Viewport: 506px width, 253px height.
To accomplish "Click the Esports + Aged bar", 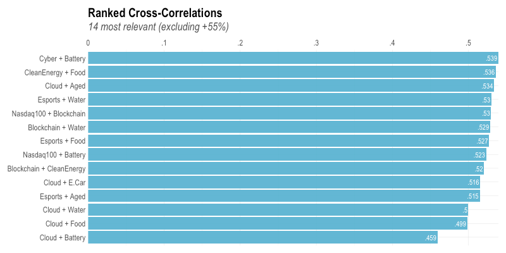I will pos(285,197).
